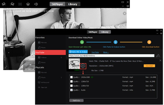
Task: Click the analyze search icon beside URL
Action: pos(158,56)
